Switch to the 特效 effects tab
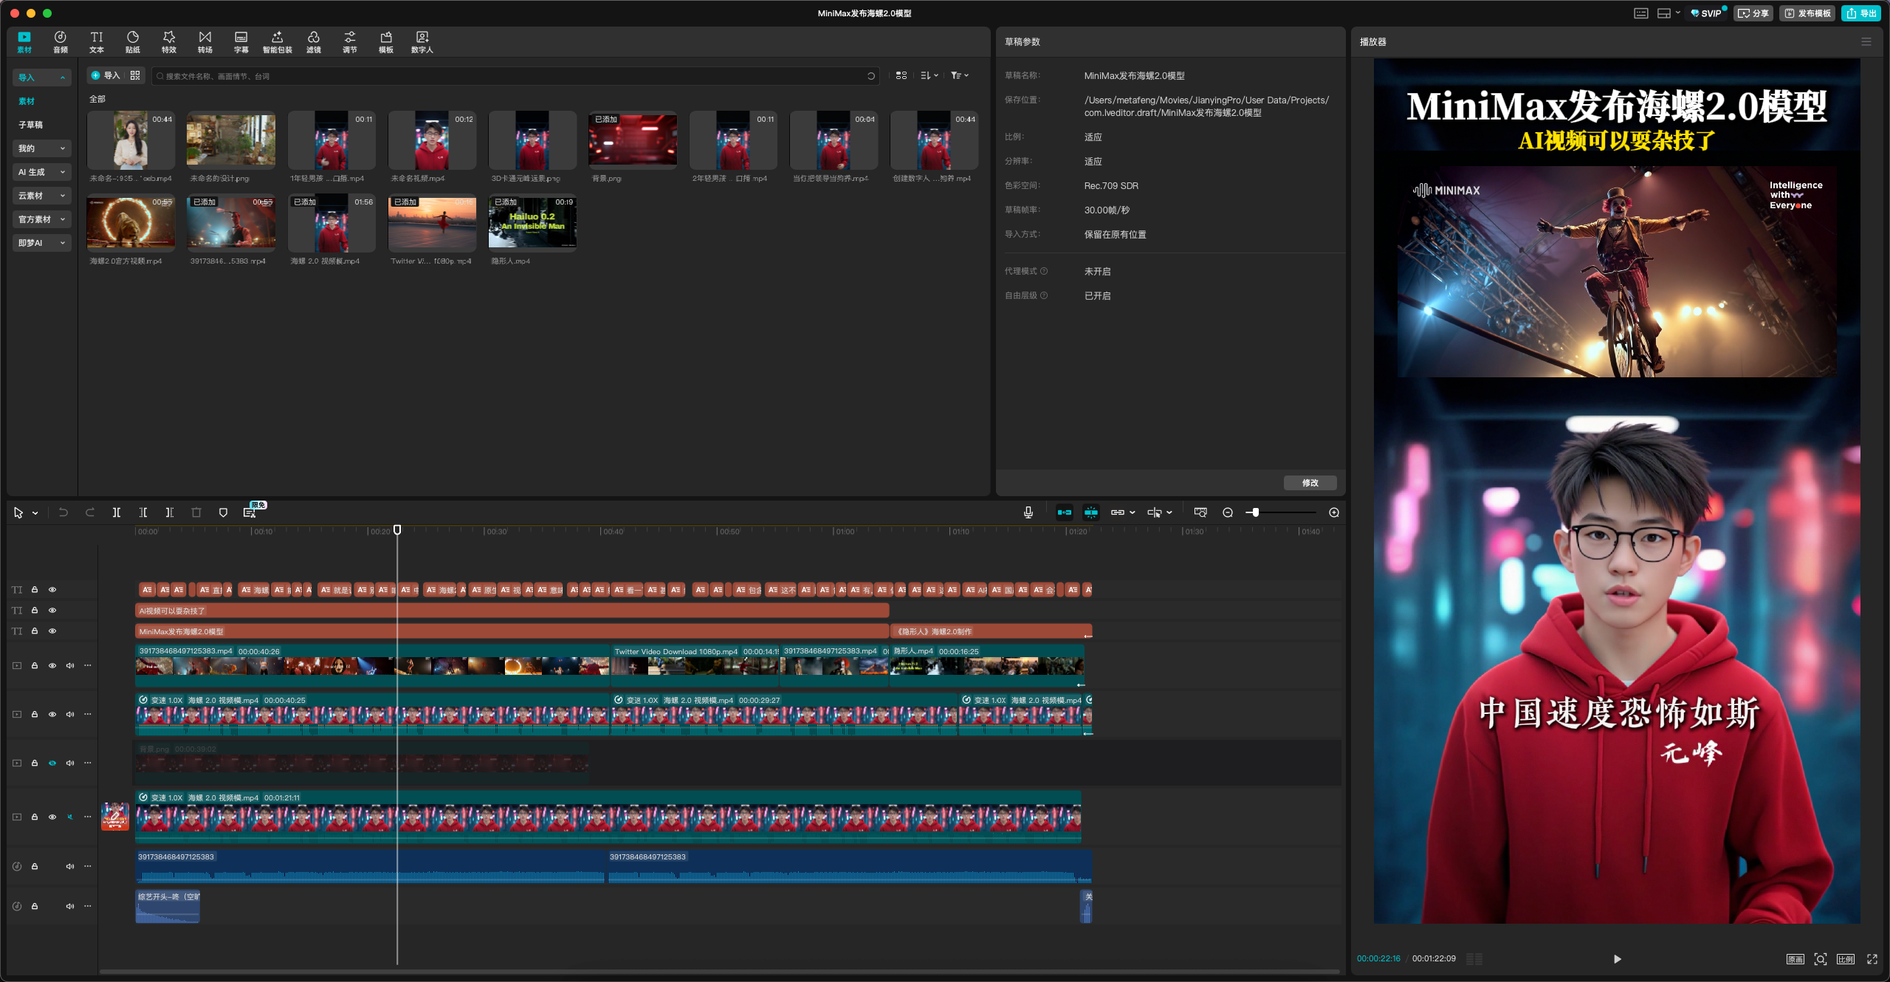Screen dimensions: 1890x982 pos(169,42)
